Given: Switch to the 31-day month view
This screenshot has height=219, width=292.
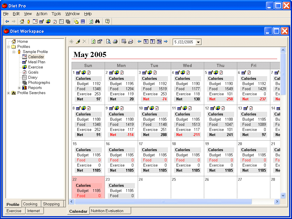Looking at the screenshot, I should tap(159, 42).
